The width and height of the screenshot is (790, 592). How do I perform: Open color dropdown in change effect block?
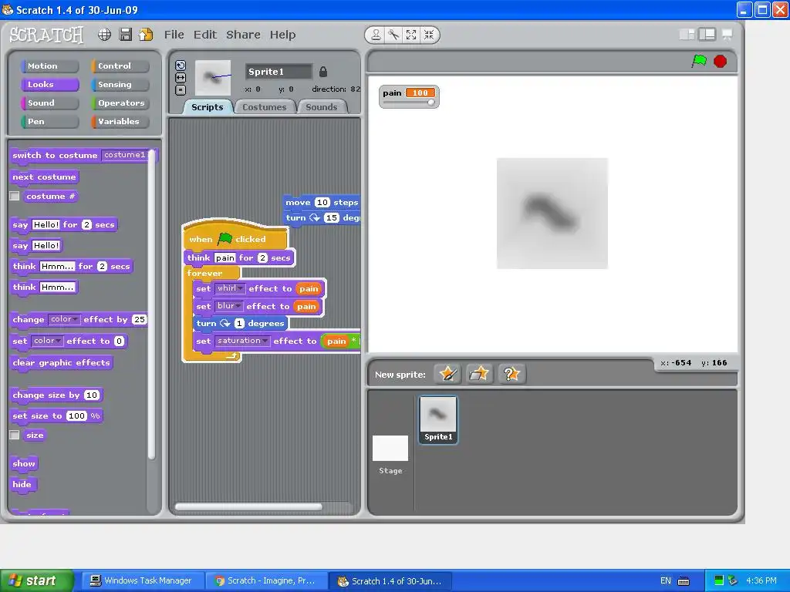coord(63,319)
